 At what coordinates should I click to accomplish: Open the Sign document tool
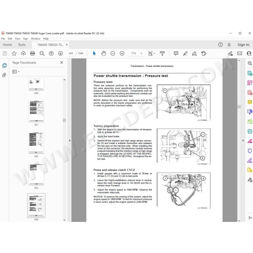[x=194, y=53]
